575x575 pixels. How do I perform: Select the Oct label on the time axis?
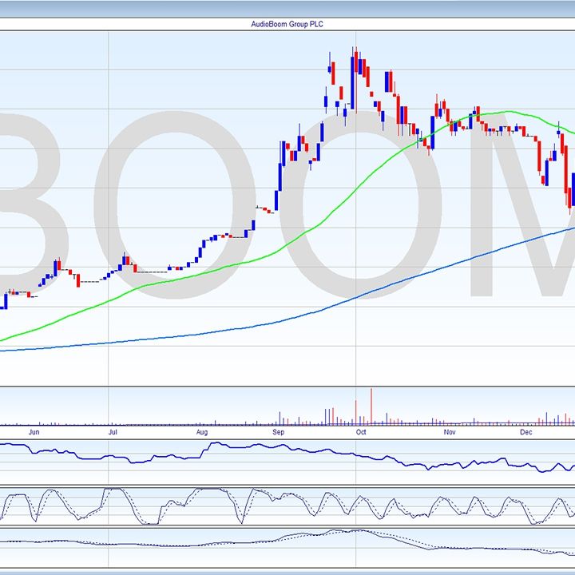click(361, 432)
